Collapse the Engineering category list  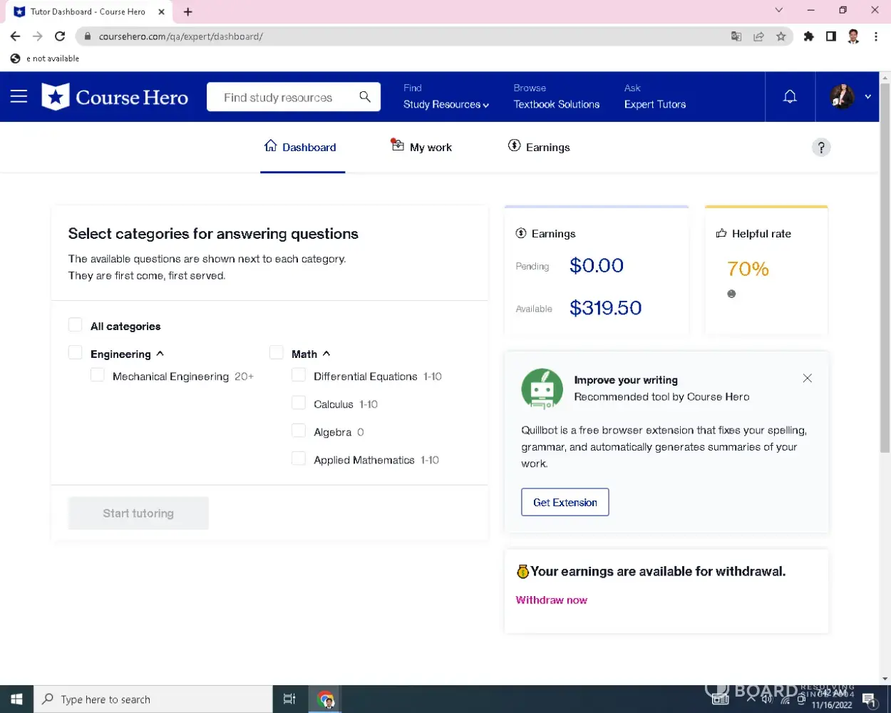pyautogui.click(x=160, y=354)
